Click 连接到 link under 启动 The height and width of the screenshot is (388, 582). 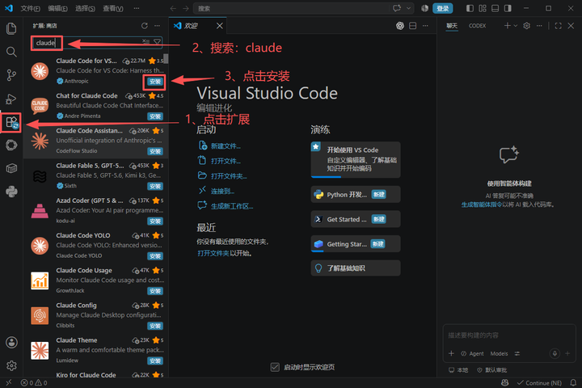point(223,192)
